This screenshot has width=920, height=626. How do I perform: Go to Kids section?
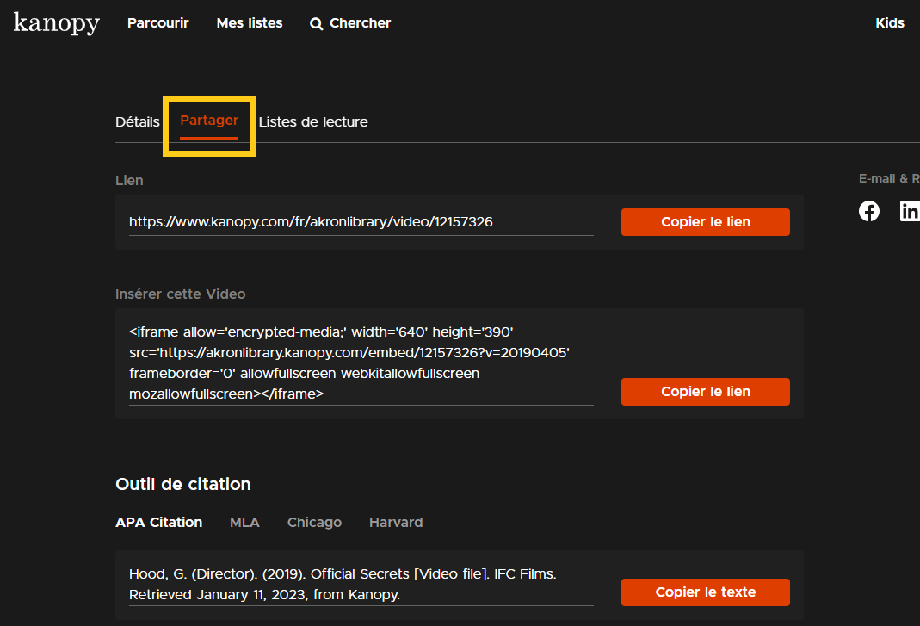click(x=890, y=23)
